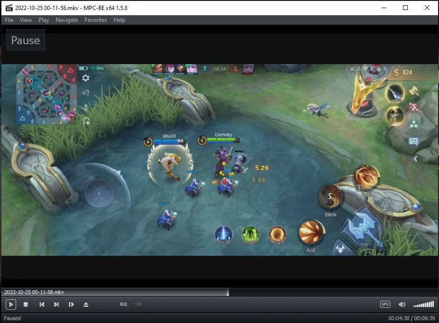
Task: Click the in-game minimap
Action: coord(47,94)
